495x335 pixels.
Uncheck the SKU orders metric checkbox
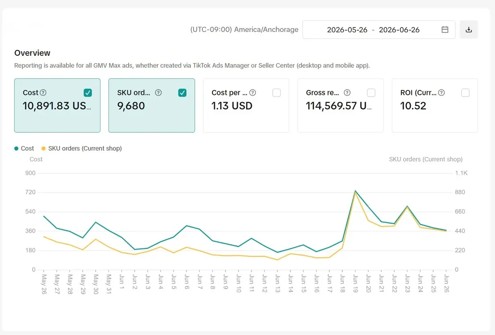pos(182,93)
